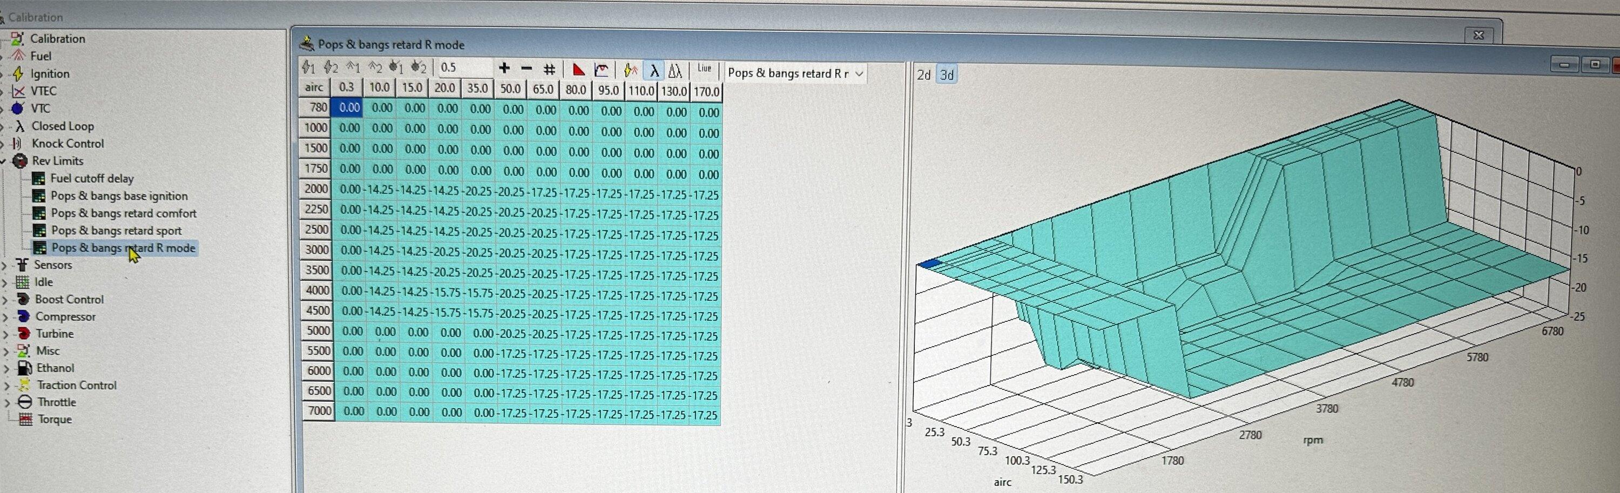
Task: Select ignition table 1 icon in toolbar
Action: pos(308,67)
